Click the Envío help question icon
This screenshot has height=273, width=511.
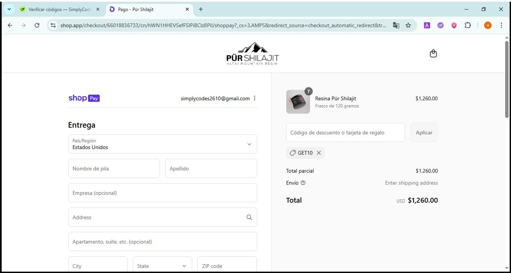click(303, 183)
